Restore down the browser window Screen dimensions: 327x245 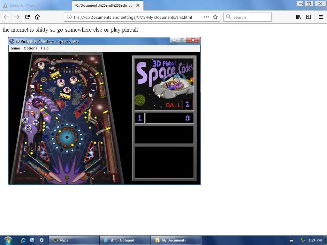tap(309, 3)
